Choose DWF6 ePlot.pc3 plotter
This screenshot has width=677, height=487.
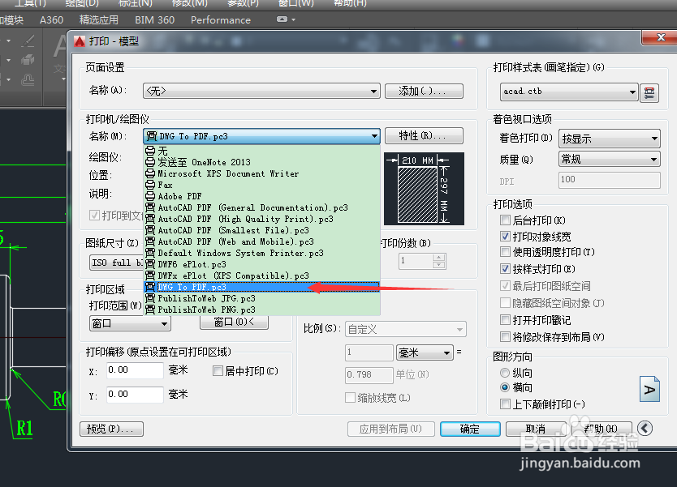pyautogui.click(x=261, y=264)
